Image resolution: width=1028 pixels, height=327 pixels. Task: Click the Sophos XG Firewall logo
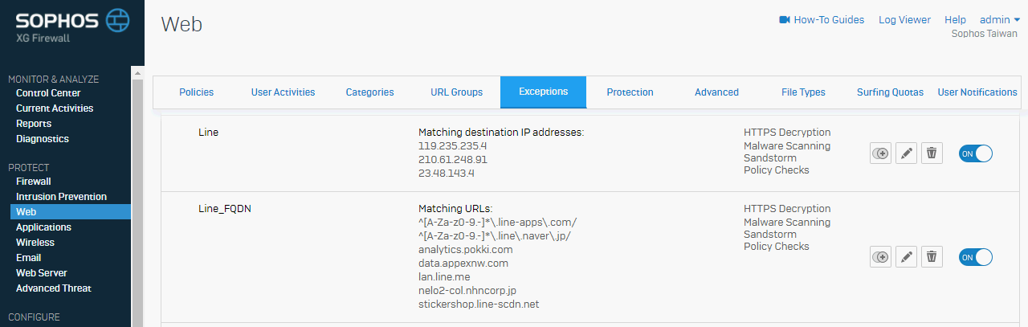(x=72, y=27)
